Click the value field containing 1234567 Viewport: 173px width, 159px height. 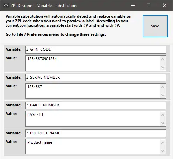[x=96, y=91]
